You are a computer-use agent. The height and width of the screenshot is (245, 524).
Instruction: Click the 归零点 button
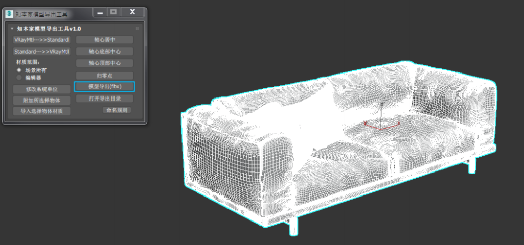104,75
